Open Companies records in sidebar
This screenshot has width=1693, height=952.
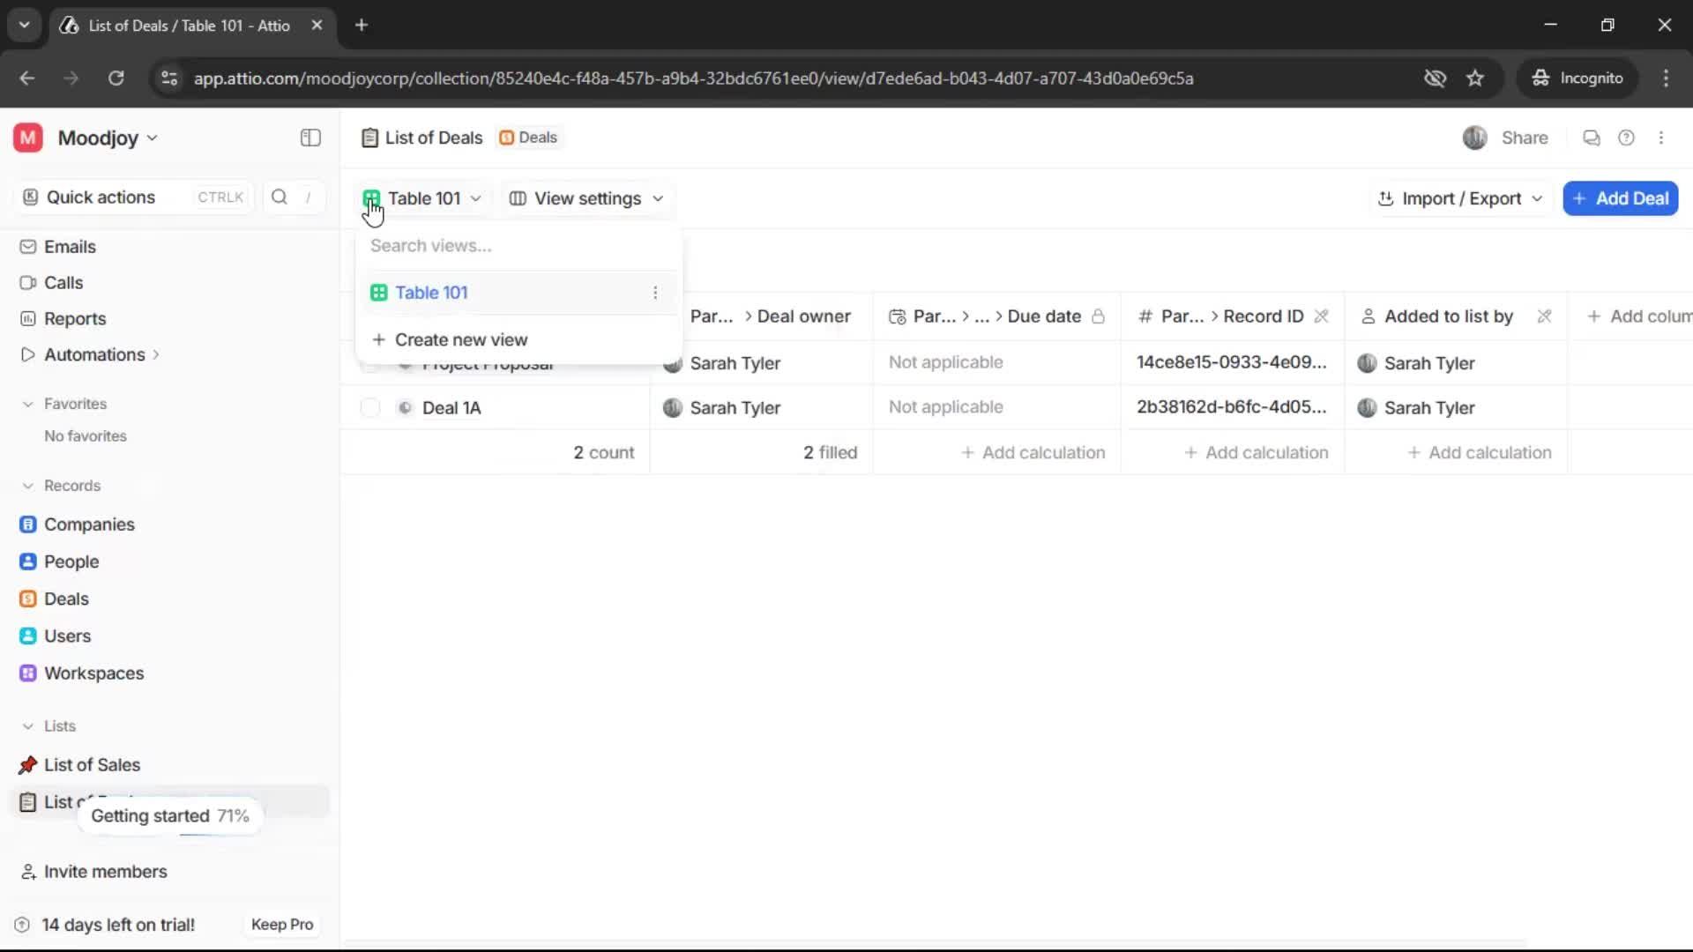90,524
